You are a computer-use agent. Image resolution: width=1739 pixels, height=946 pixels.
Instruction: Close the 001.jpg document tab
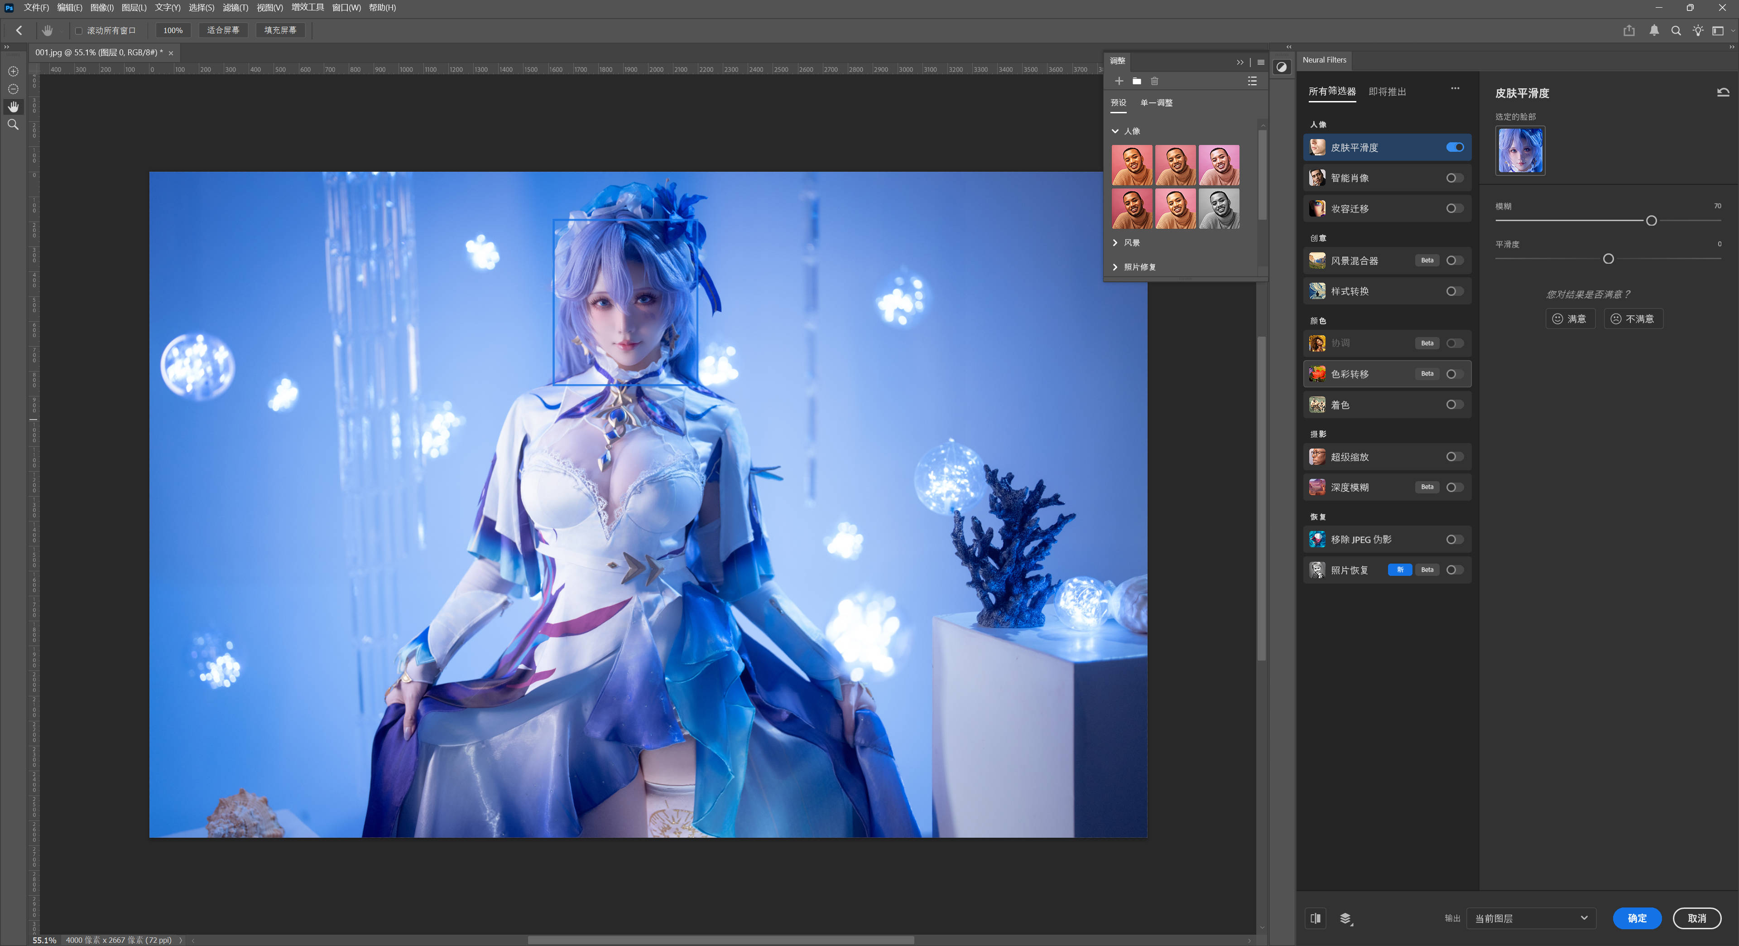171,53
